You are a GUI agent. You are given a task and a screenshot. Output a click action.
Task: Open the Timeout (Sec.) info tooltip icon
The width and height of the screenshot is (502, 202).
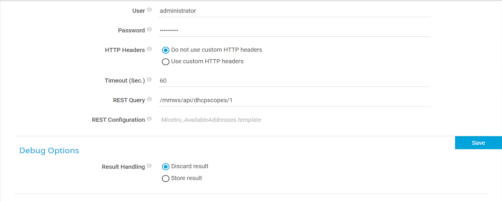pyautogui.click(x=149, y=80)
